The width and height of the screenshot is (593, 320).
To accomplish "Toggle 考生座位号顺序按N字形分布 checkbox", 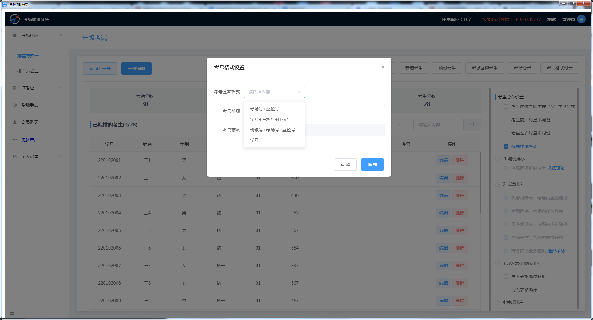I will 506,106.
